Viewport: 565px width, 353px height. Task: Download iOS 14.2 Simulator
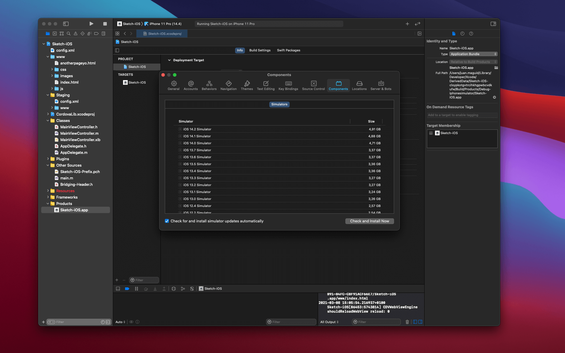(180, 129)
